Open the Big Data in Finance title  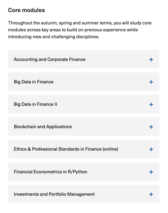point(34,82)
